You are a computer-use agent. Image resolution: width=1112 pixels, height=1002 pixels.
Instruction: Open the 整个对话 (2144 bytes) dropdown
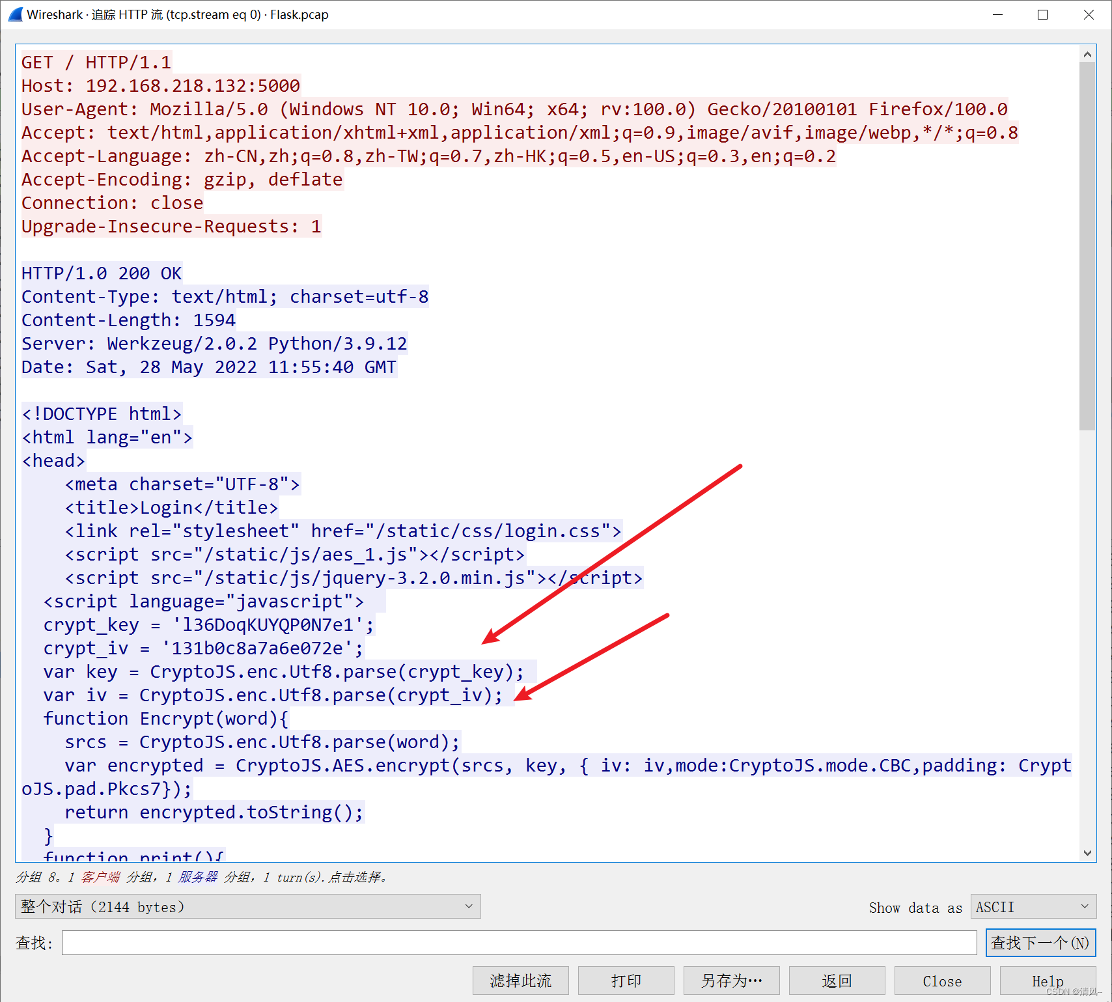click(247, 906)
